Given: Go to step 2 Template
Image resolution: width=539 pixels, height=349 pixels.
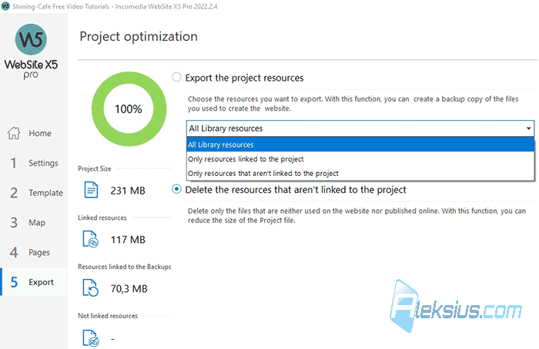Looking at the screenshot, I should 34,193.
